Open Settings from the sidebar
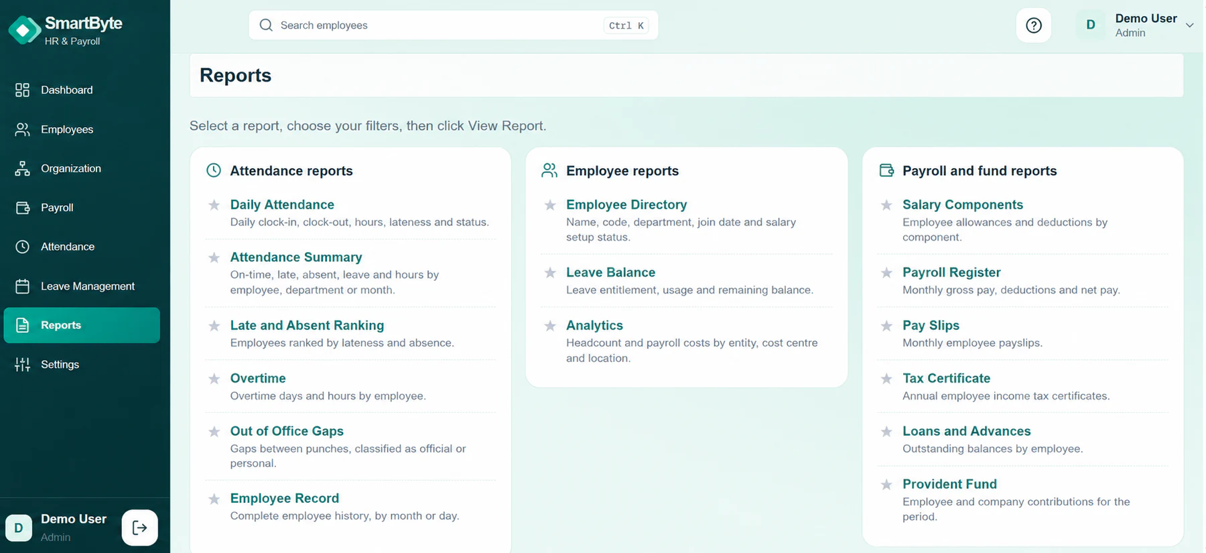The width and height of the screenshot is (1206, 553). pos(82,365)
